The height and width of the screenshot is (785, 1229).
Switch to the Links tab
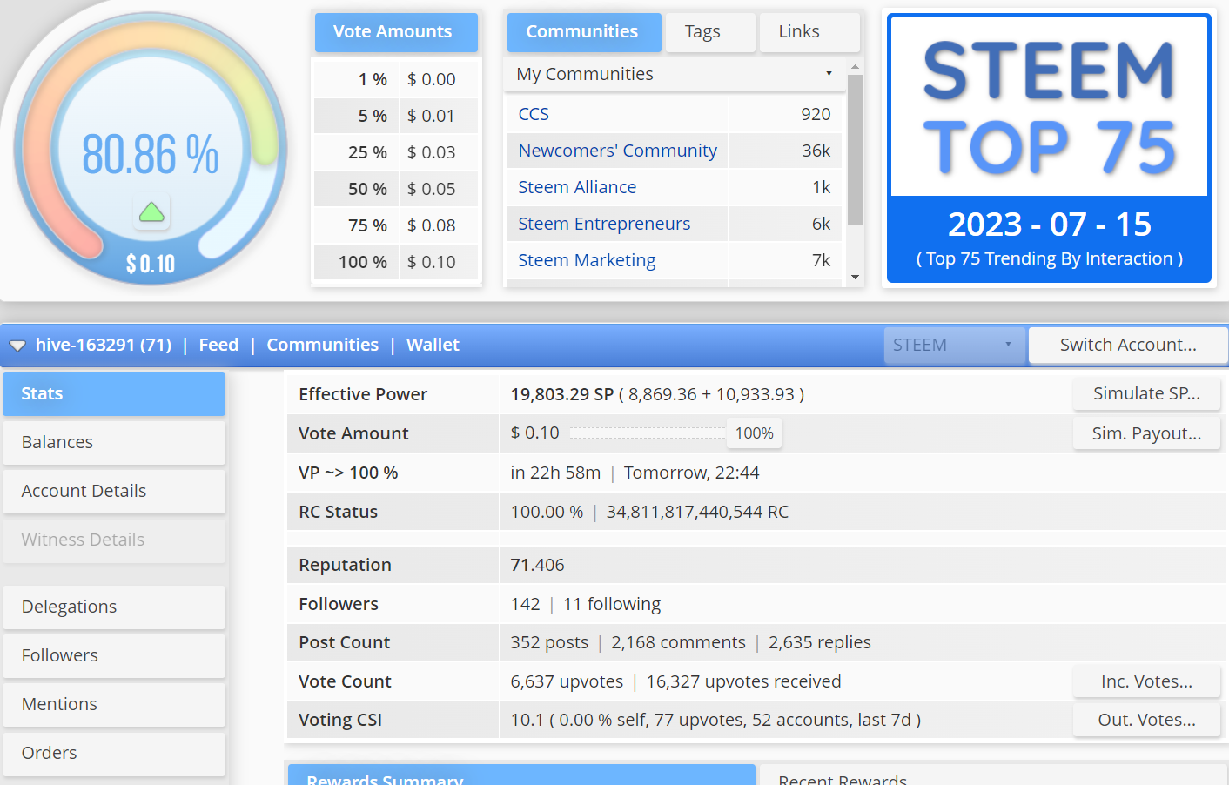coord(798,31)
